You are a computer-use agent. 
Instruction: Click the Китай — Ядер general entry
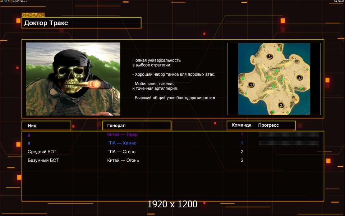[x=122, y=134]
